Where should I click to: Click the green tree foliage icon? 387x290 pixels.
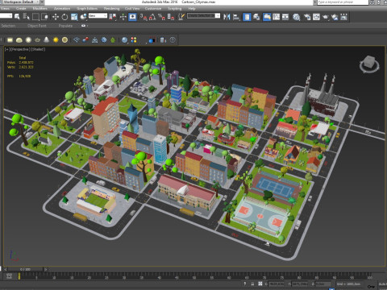pyautogui.click(x=113, y=40)
